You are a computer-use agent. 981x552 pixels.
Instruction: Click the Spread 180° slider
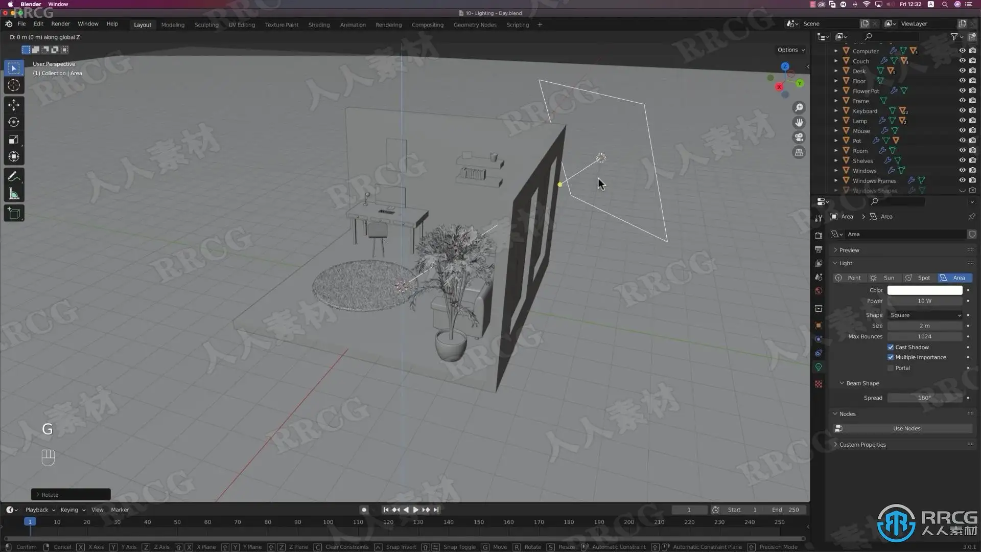pos(925,398)
